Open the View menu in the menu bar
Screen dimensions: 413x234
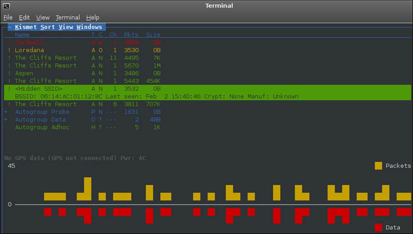coord(43,17)
